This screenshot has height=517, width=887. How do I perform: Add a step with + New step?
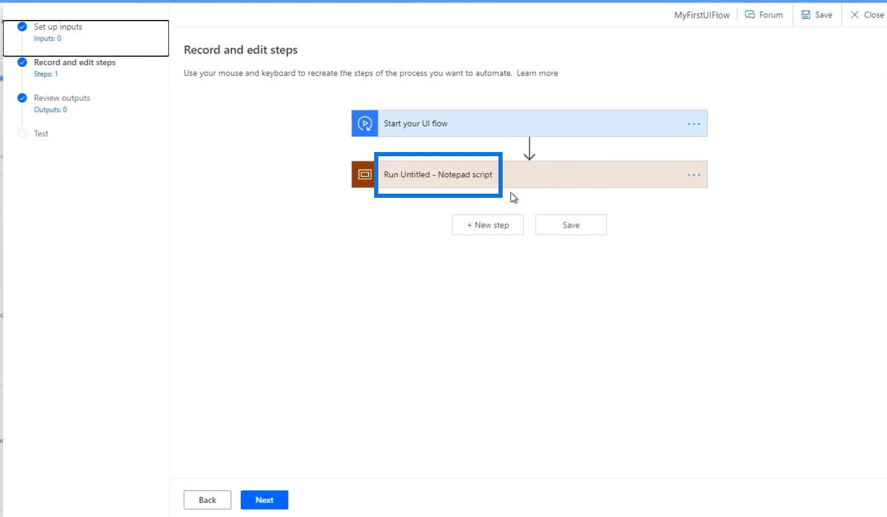point(488,225)
